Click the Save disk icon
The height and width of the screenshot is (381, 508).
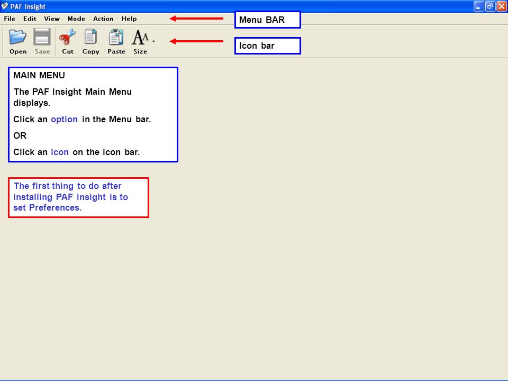(x=42, y=37)
